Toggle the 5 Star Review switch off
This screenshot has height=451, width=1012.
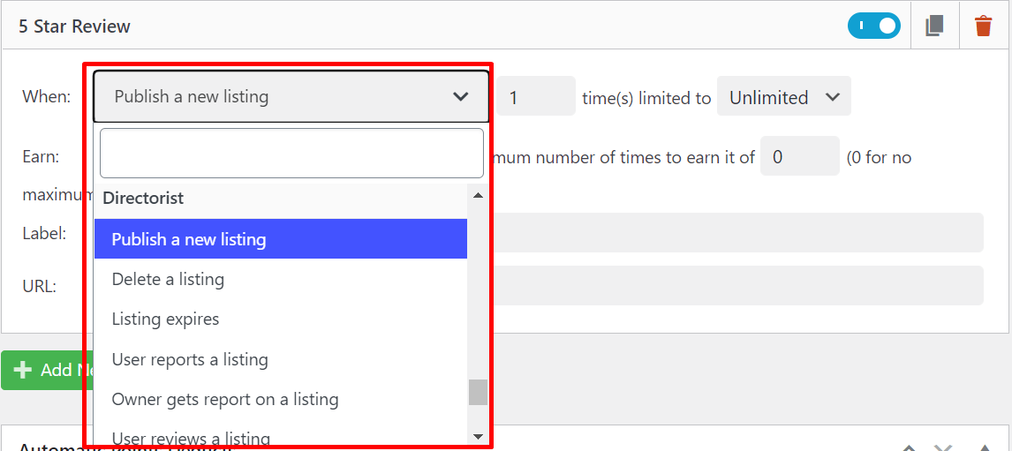click(873, 26)
